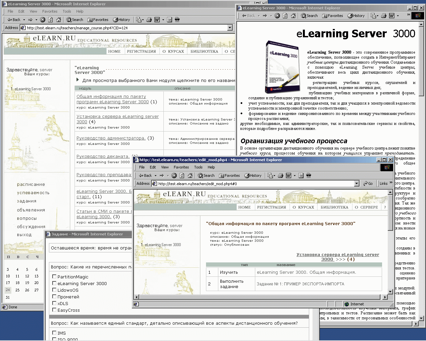Click Home icon in edit_mod.php4 window toolbar
The image size is (426, 341).
tap(190, 175)
